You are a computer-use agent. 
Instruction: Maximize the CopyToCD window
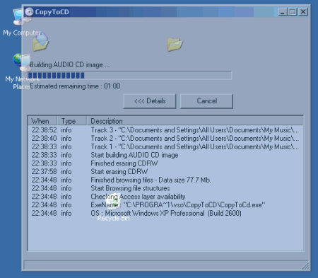293,12
